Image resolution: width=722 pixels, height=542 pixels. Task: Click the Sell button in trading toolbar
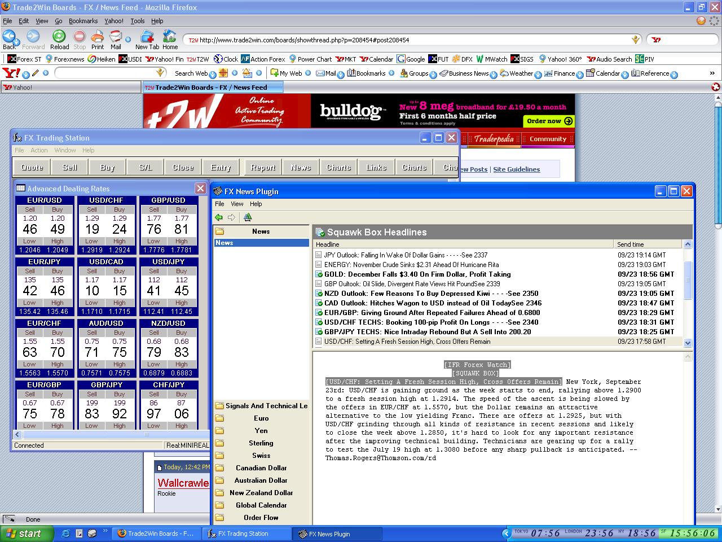pyautogui.click(x=70, y=167)
